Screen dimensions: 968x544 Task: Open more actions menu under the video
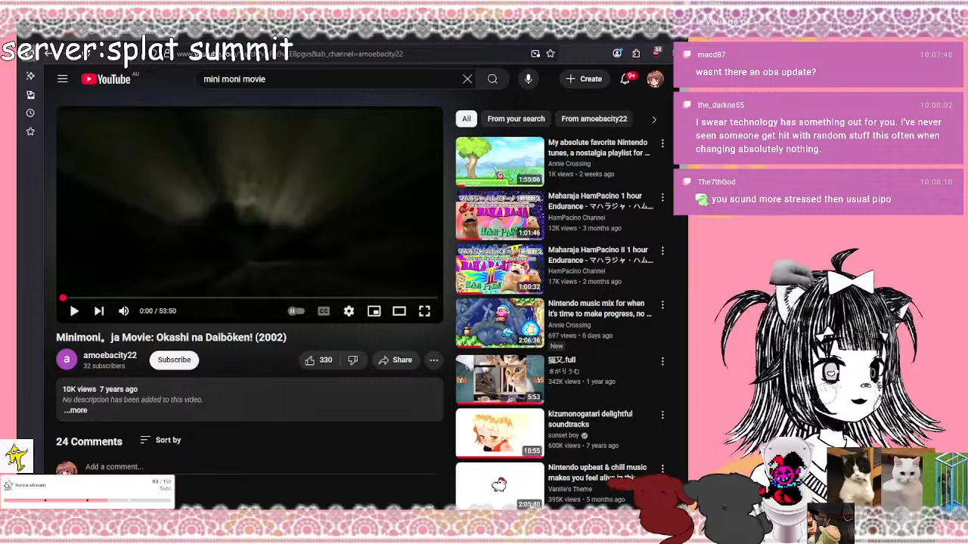[434, 360]
